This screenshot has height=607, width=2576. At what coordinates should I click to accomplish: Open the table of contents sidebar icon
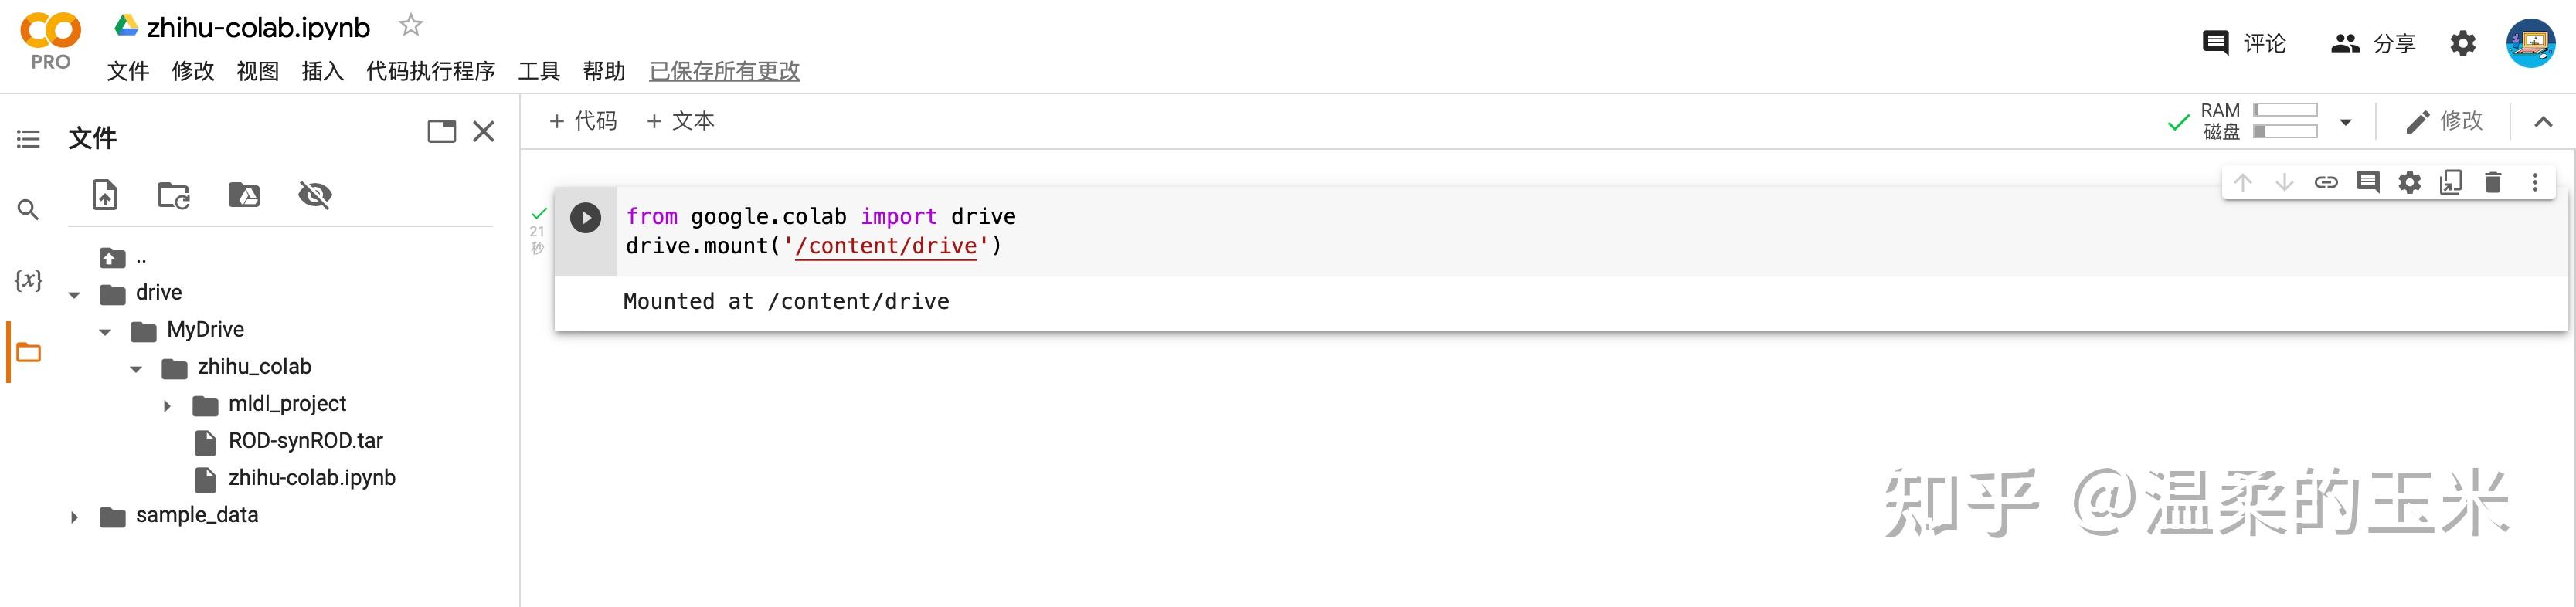click(29, 139)
